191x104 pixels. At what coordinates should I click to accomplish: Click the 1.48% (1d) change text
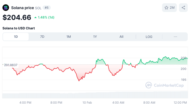click(x=46, y=18)
